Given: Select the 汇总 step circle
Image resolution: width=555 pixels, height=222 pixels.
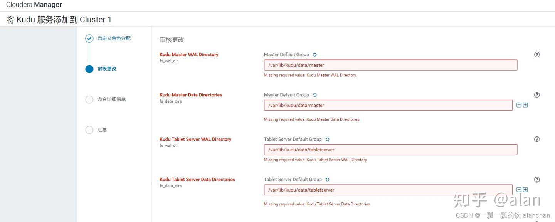Looking at the screenshot, I should (89, 130).
